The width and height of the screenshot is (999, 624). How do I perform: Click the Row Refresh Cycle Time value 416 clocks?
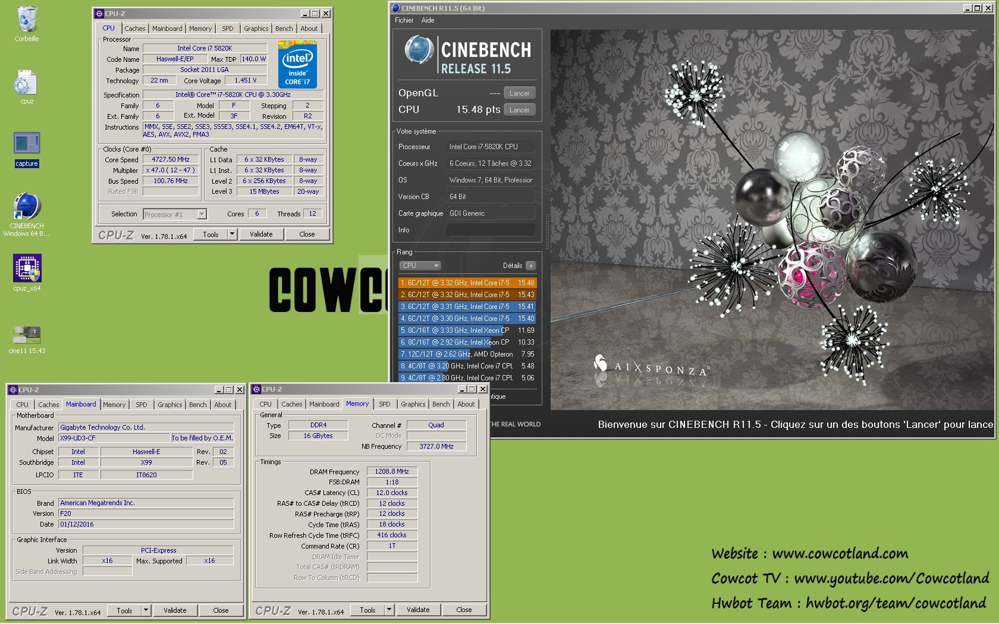click(x=392, y=535)
